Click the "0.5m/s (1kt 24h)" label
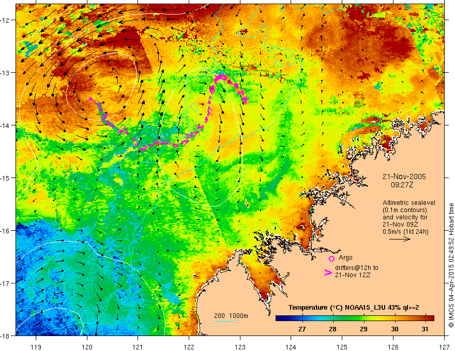 tap(406, 232)
